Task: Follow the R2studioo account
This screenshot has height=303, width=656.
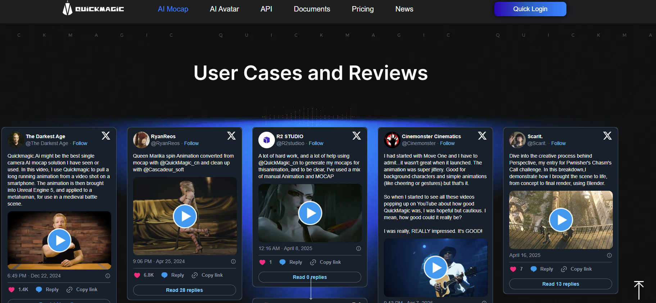Action: (316, 143)
